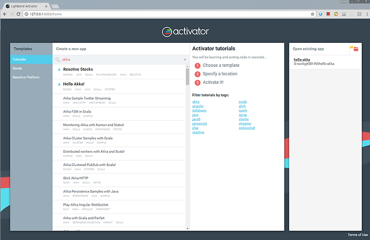Bookmark this page with the star icon

(x=312, y=14)
